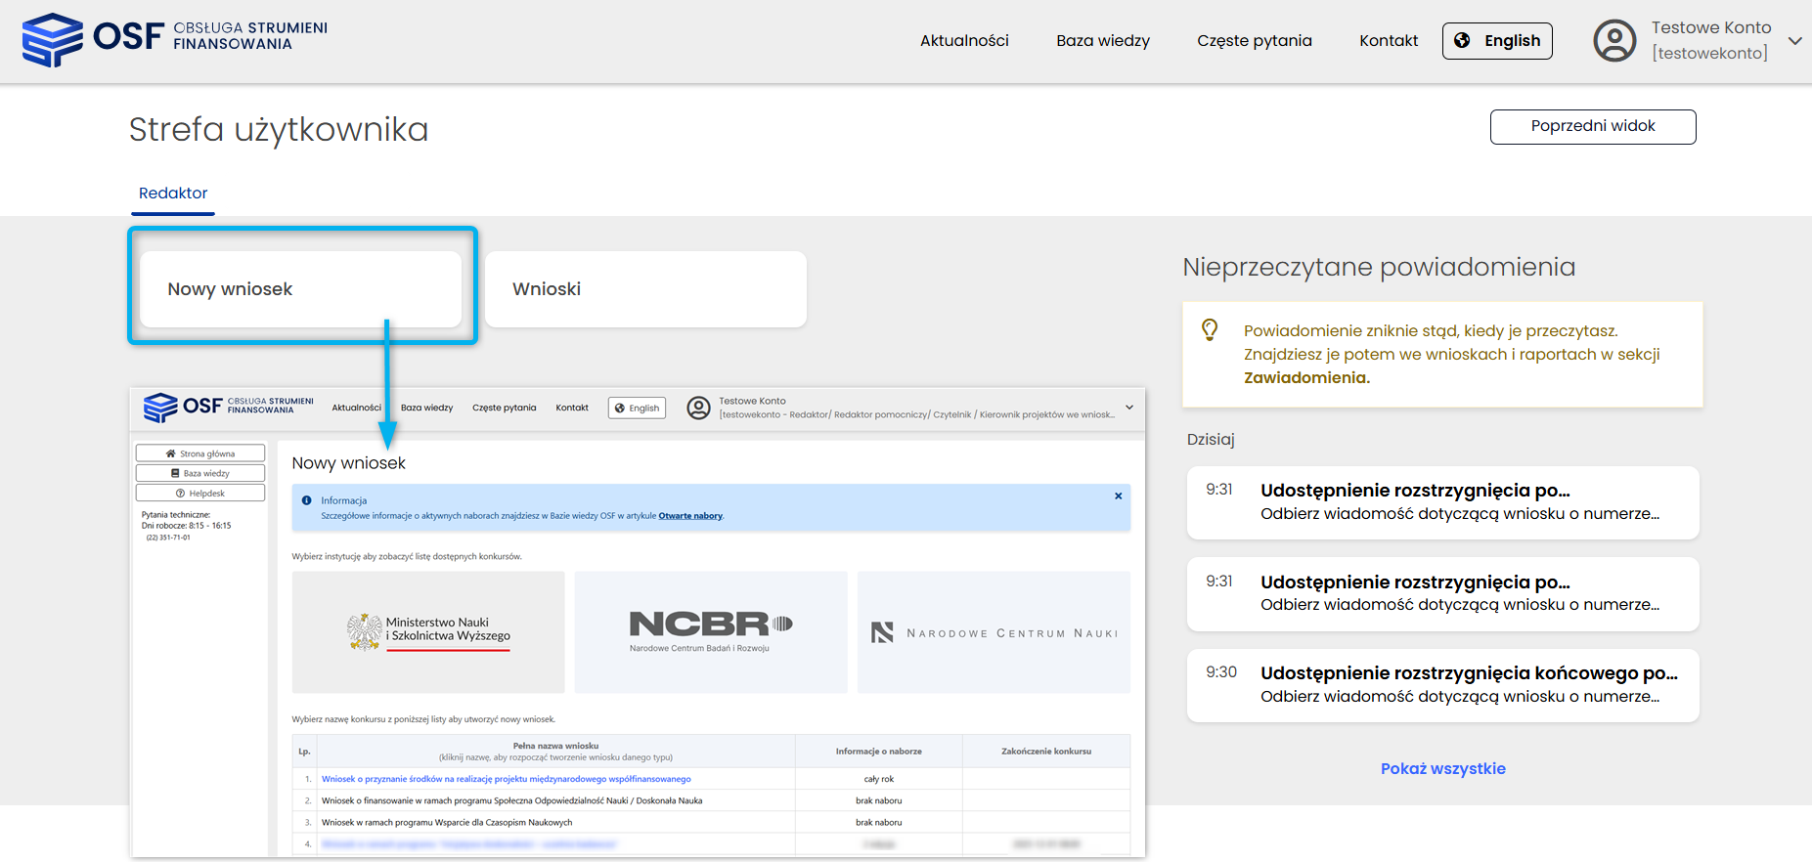Select the Ministerstwo Nauki i Szkolnictwa Wyższego logo
The width and height of the screenshot is (1812, 862).
pos(428,631)
